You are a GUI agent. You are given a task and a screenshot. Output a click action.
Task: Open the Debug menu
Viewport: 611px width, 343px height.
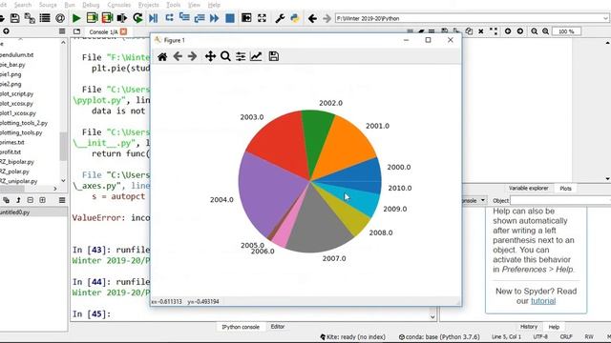point(91,5)
